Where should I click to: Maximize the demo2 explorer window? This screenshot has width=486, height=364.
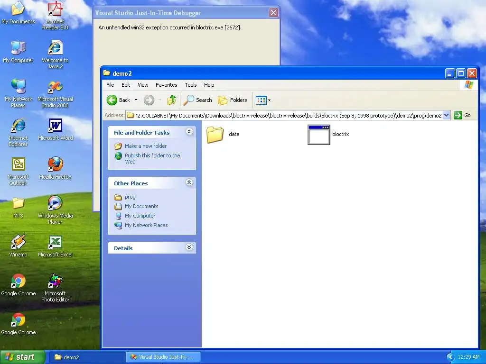tap(461, 73)
